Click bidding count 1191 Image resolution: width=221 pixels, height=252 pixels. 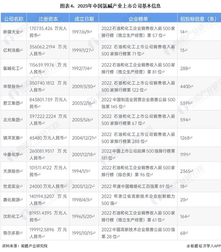[x=184, y=154]
